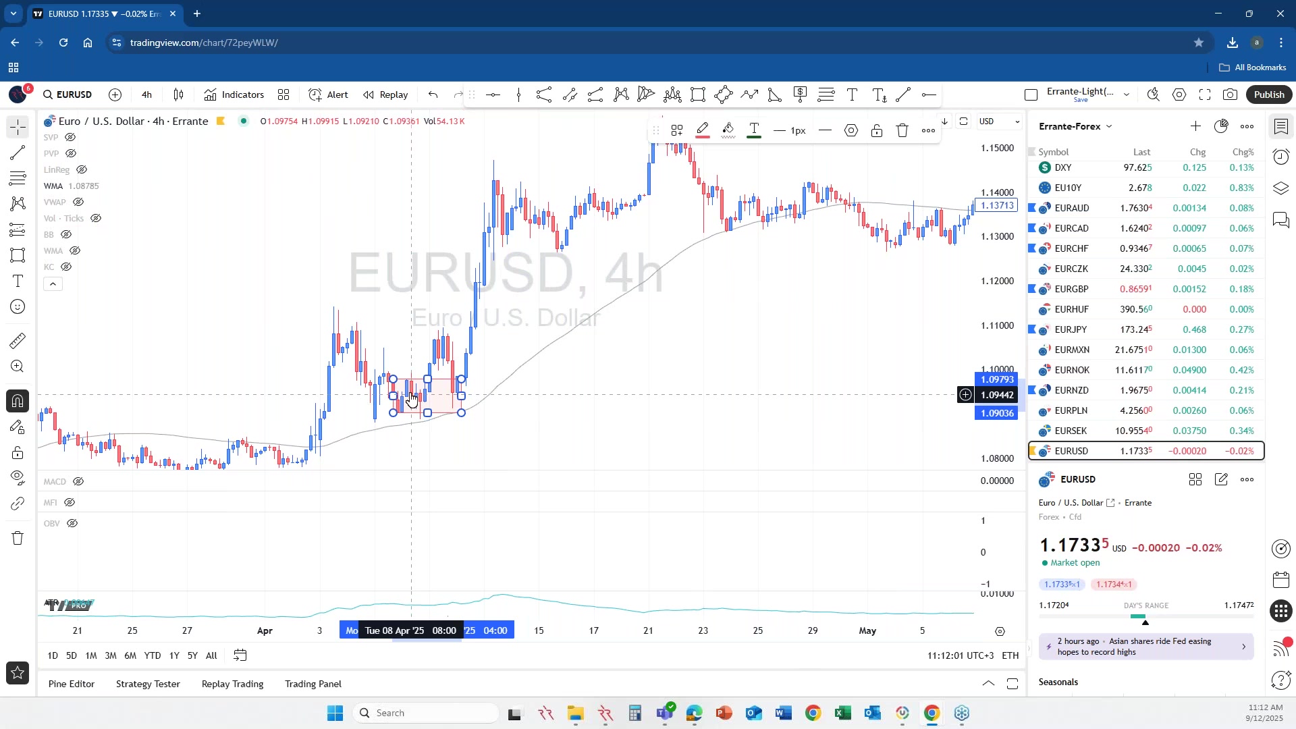
Task: Open the Indicators dialog
Action: 234,94
